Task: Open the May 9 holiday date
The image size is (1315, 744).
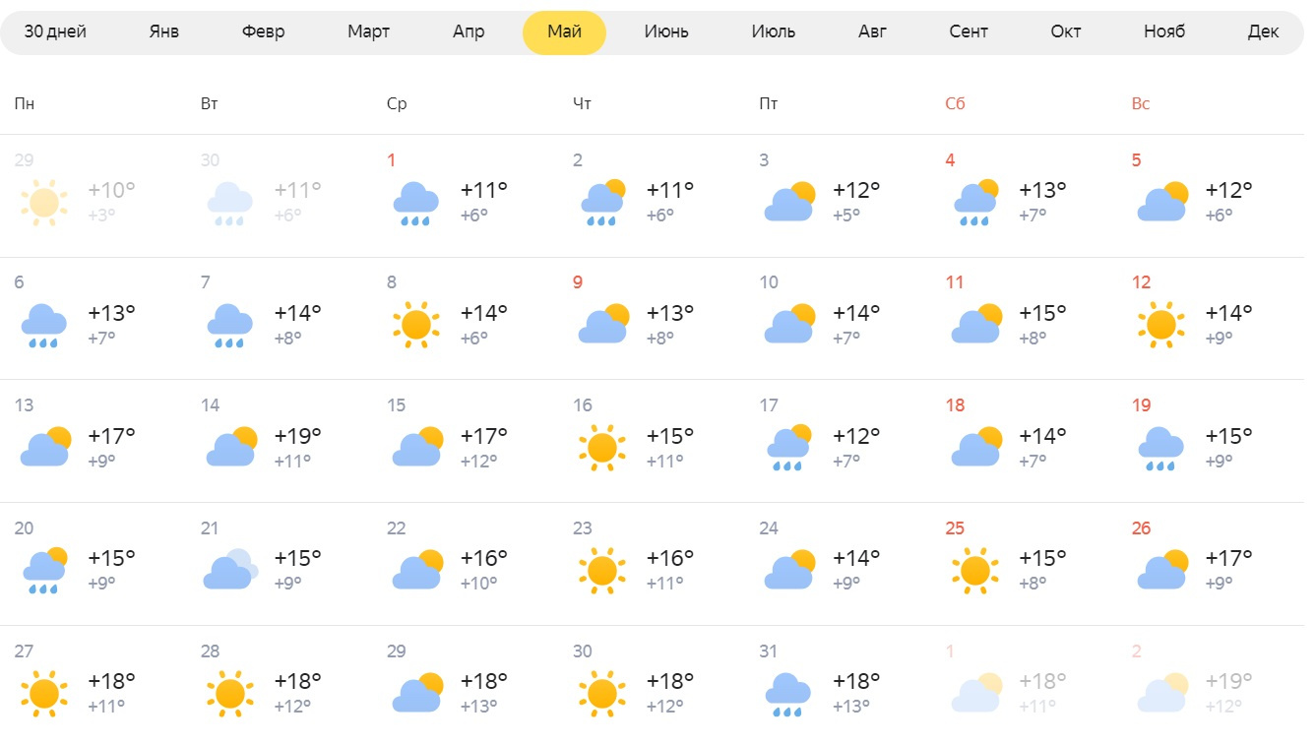Action: point(578,282)
